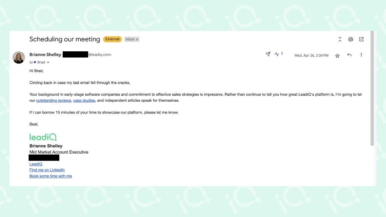This screenshot has height=217, width=386.
Task: Click Find me on LinkedIn link
Action: tap(47, 170)
